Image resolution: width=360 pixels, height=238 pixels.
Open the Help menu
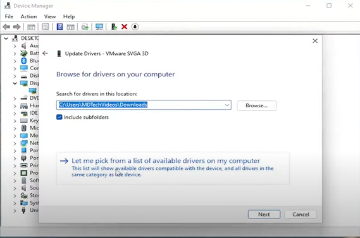(x=69, y=16)
